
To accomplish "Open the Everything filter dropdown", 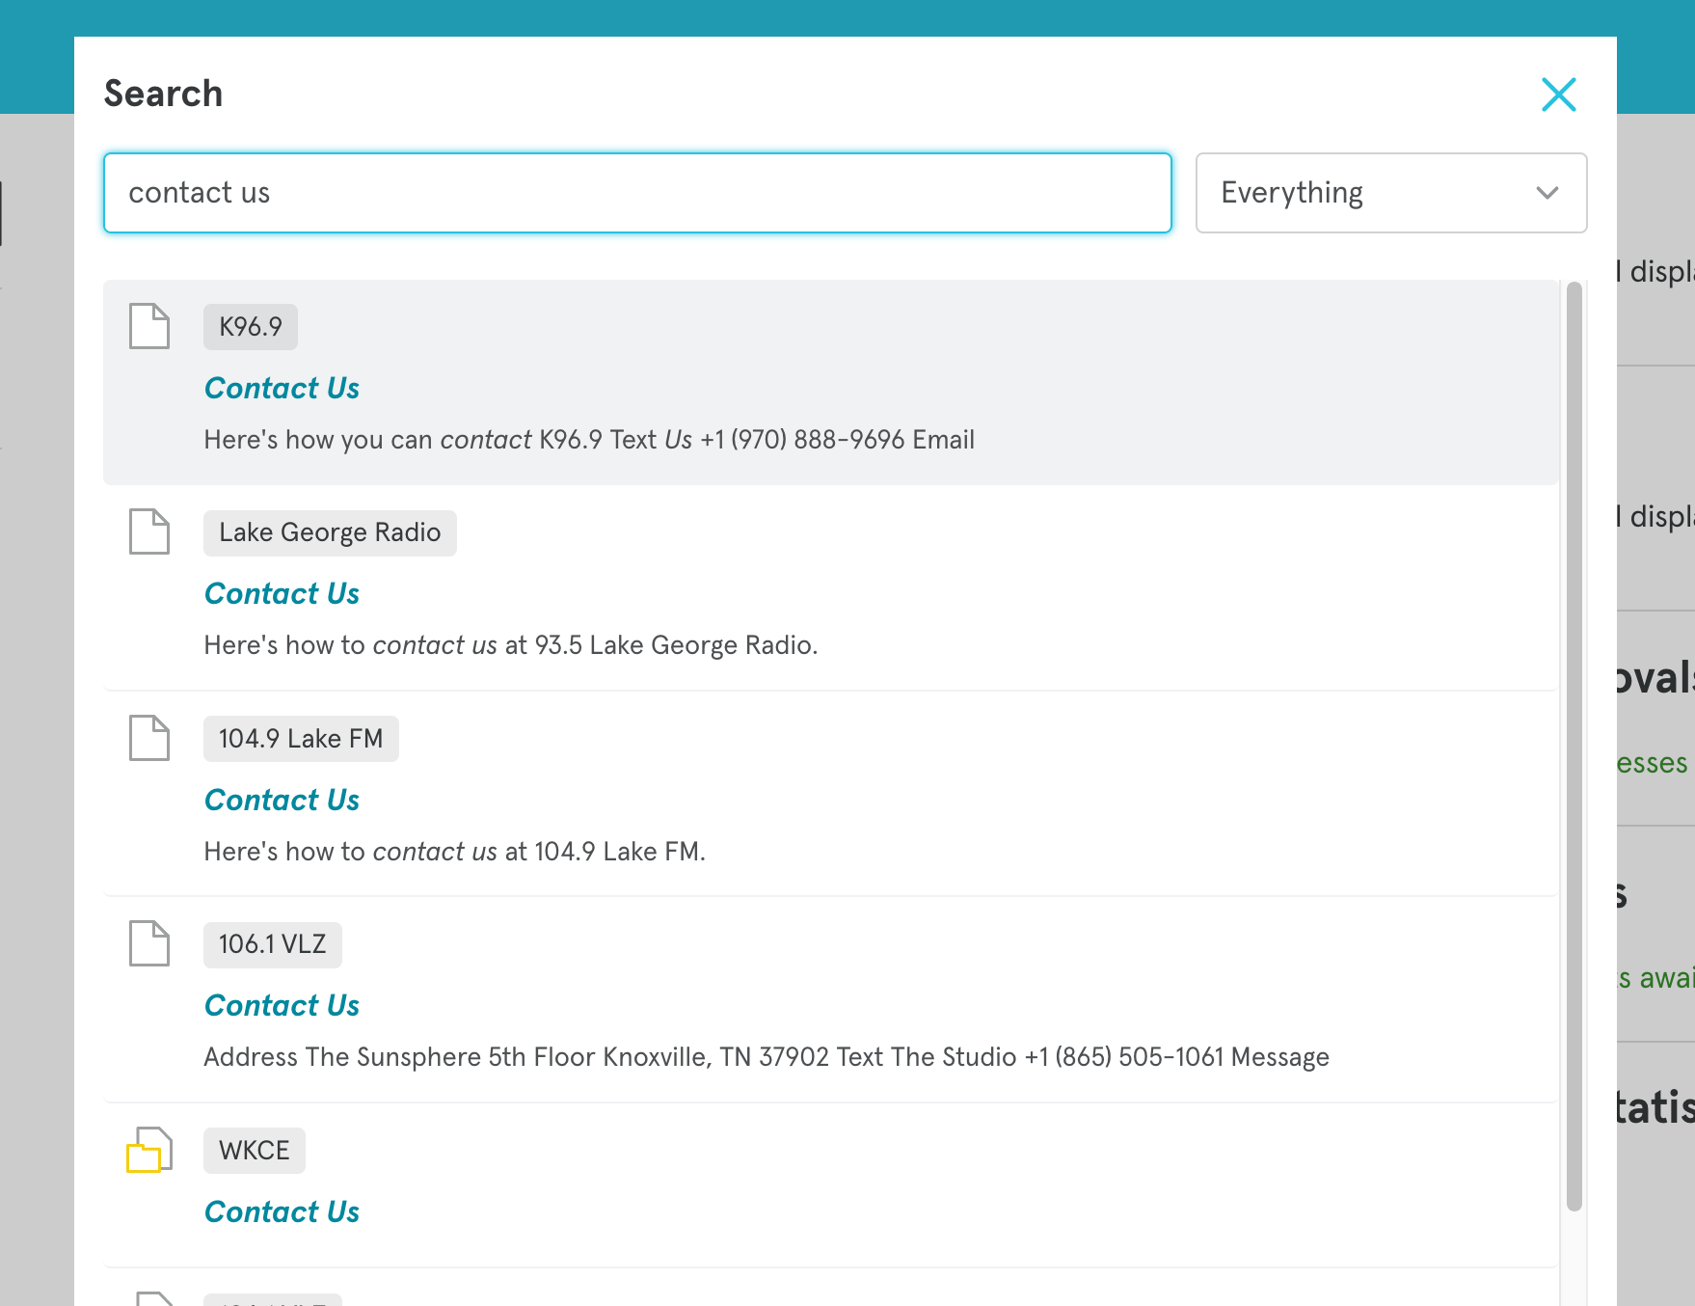I will (x=1390, y=193).
